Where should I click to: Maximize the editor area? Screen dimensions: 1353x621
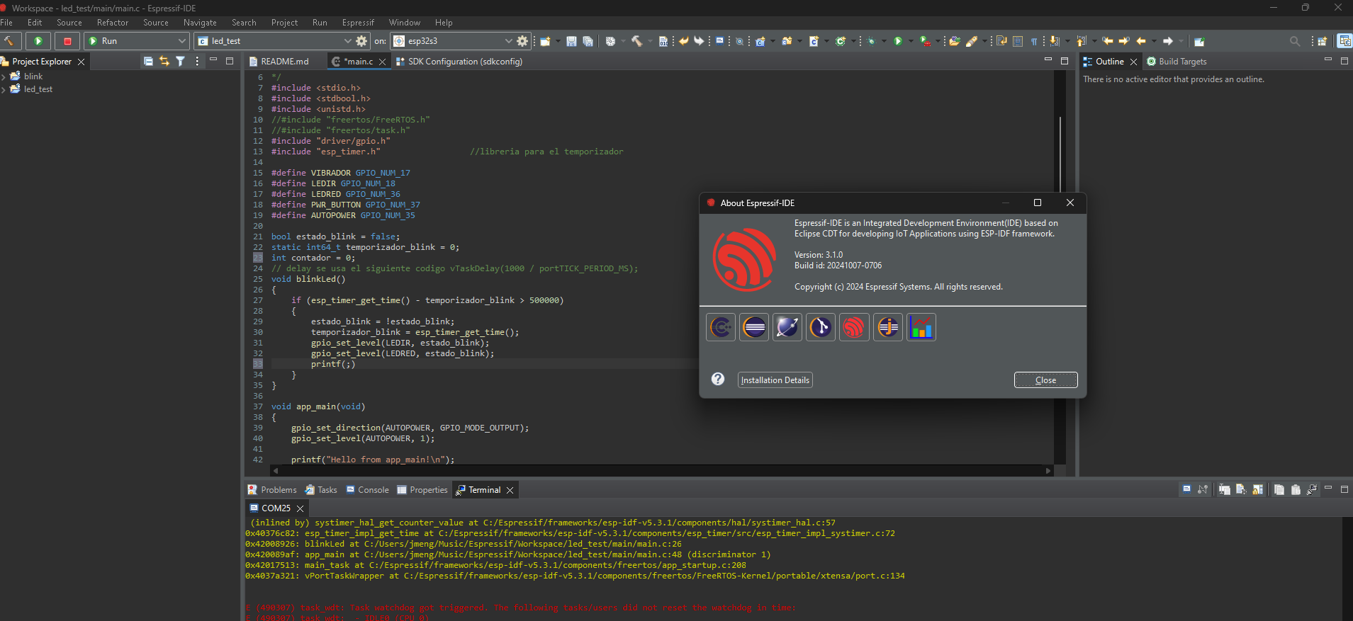point(1064,61)
